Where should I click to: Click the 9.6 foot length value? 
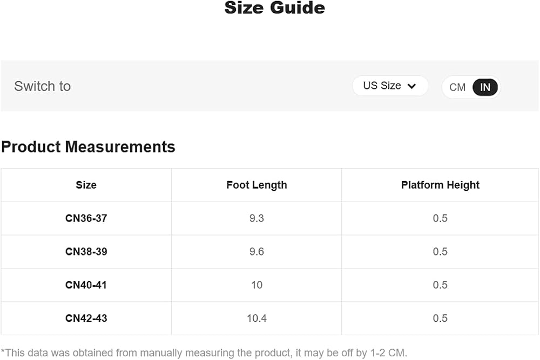coord(256,252)
